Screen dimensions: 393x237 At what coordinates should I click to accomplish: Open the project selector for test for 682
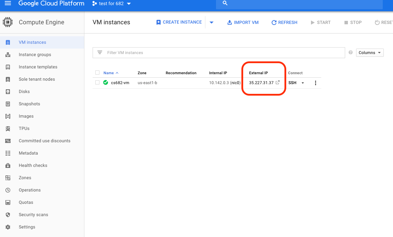pyautogui.click(x=110, y=4)
